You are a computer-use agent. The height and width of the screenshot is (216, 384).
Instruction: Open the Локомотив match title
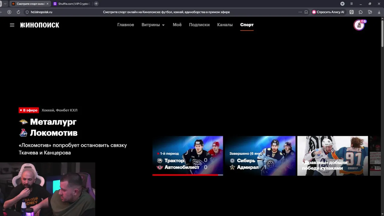54,133
